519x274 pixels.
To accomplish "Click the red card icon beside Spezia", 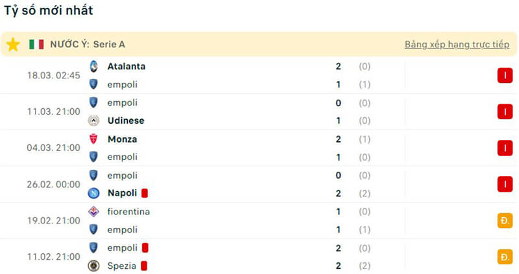I will coord(145,266).
